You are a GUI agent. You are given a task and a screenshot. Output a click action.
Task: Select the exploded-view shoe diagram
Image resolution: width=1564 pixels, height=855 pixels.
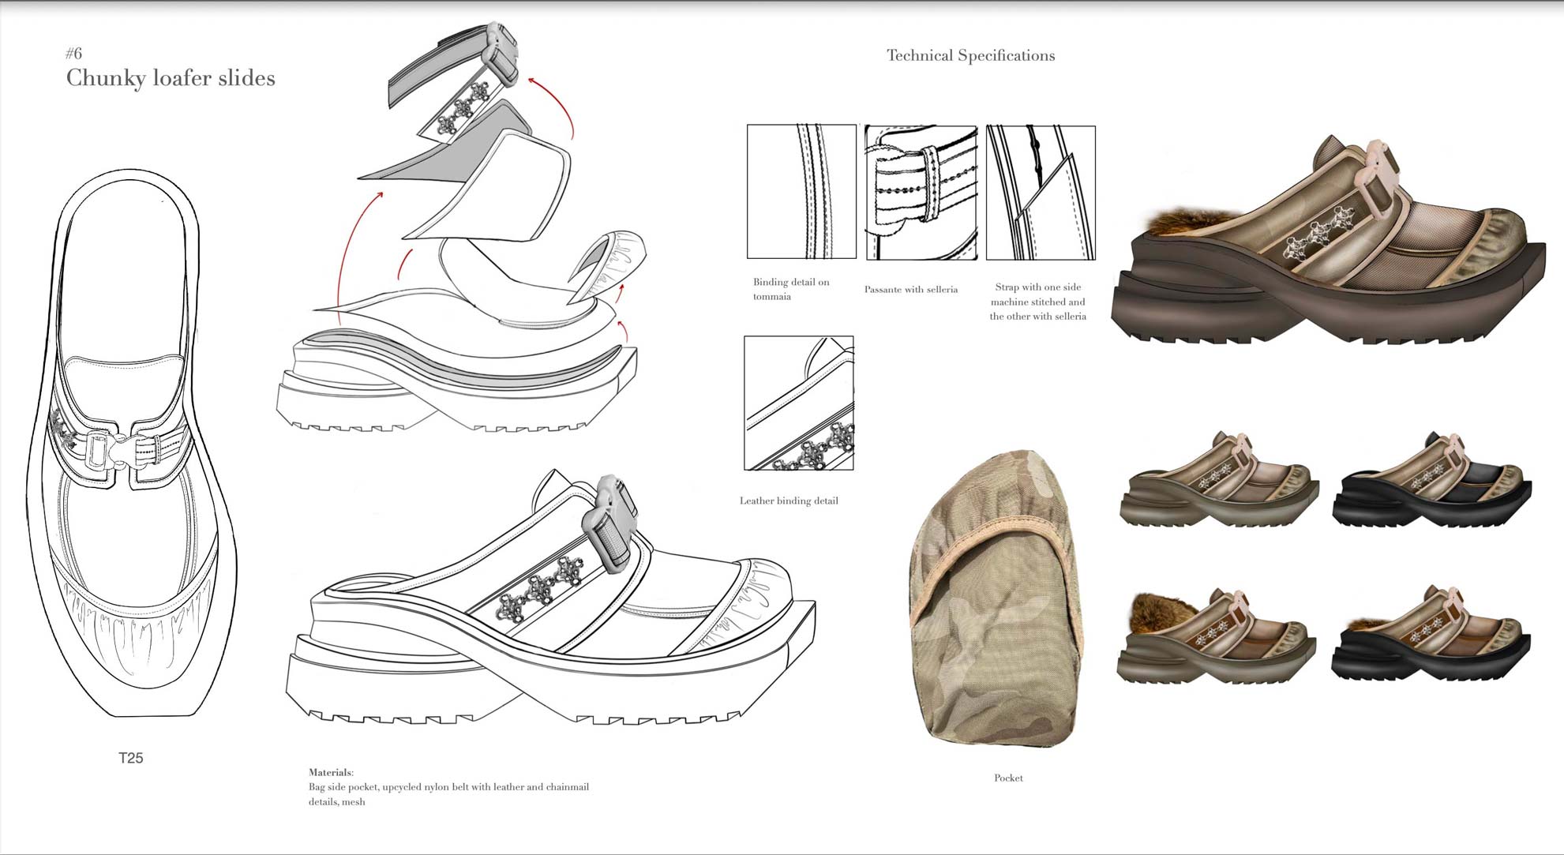(x=458, y=227)
